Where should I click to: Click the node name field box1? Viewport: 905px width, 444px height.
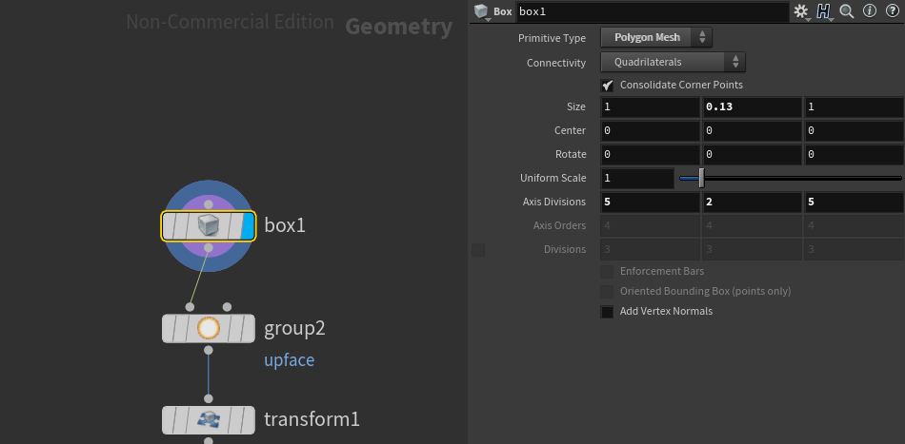point(652,12)
